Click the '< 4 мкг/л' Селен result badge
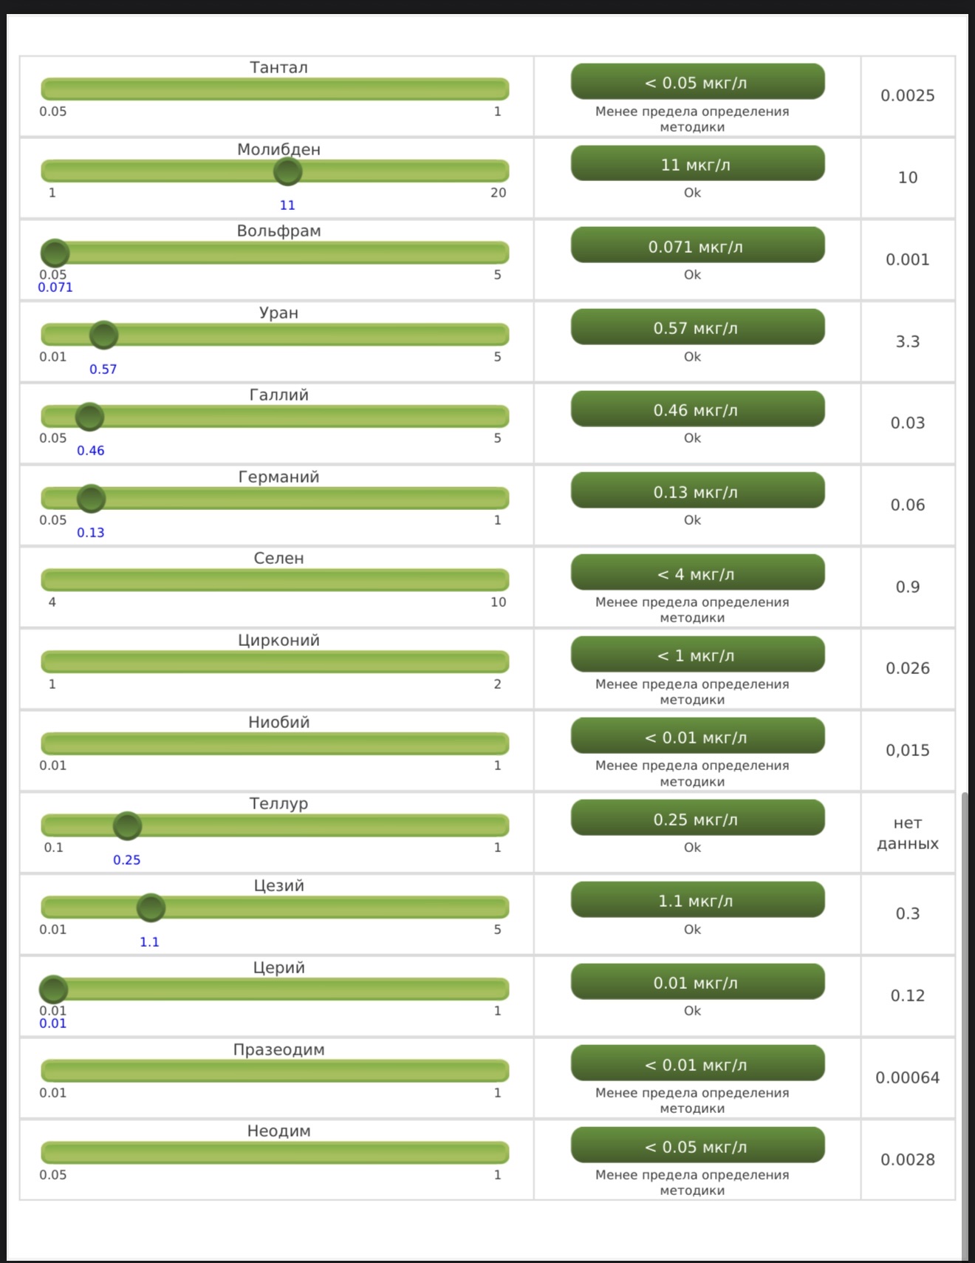Viewport: 975px width, 1263px height. (697, 573)
